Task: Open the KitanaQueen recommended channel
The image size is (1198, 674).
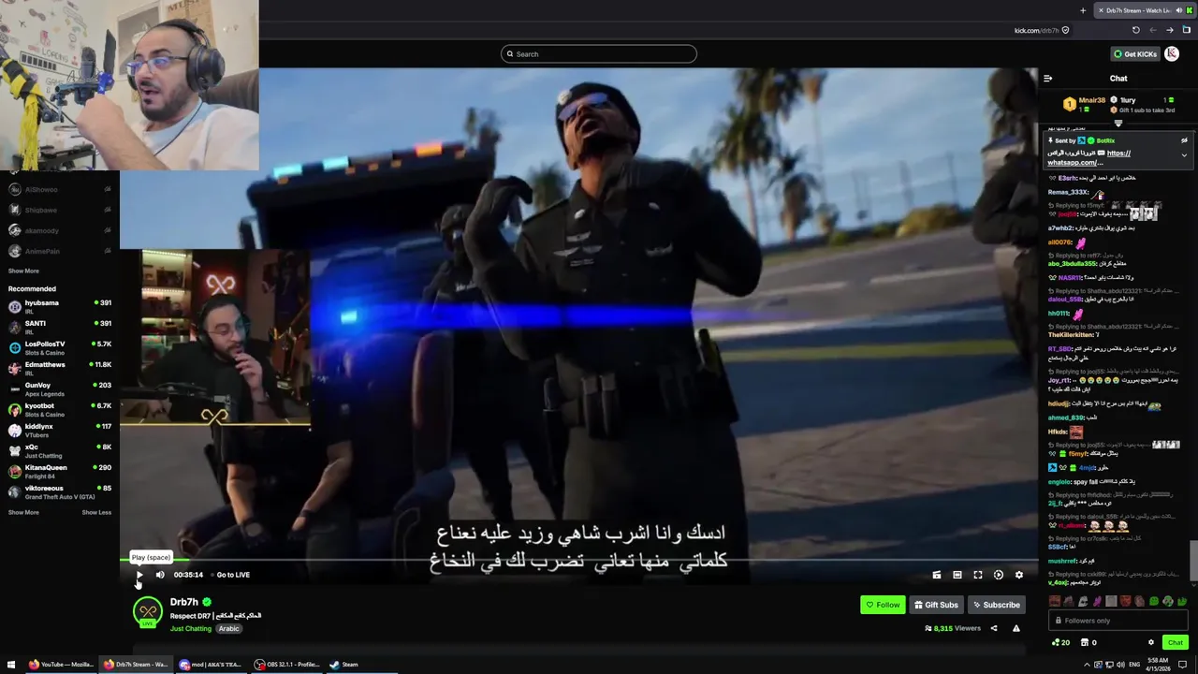Action: pos(60,471)
